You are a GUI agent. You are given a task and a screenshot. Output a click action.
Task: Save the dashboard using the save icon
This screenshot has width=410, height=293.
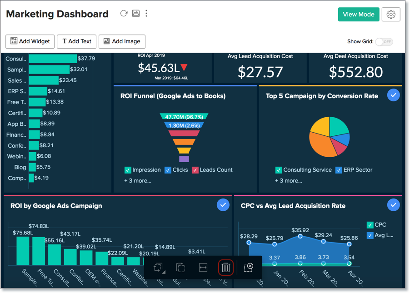[x=135, y=13]
